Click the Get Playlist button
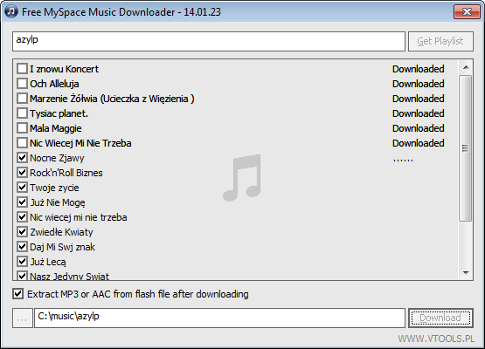Screen dimensions: 485x349 [x=440, y=41]
